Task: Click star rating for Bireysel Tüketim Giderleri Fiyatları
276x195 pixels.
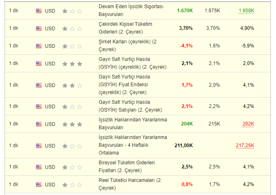Action: [72, 167]
